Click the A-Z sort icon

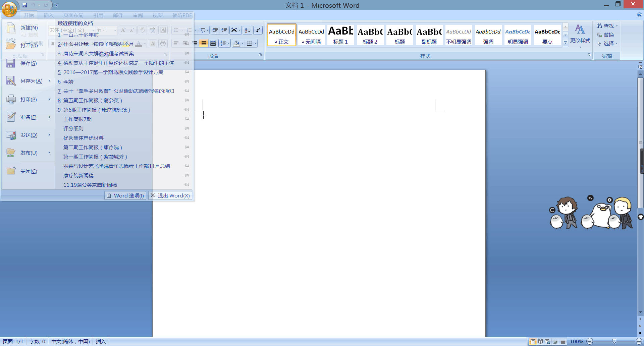point(248,30)
